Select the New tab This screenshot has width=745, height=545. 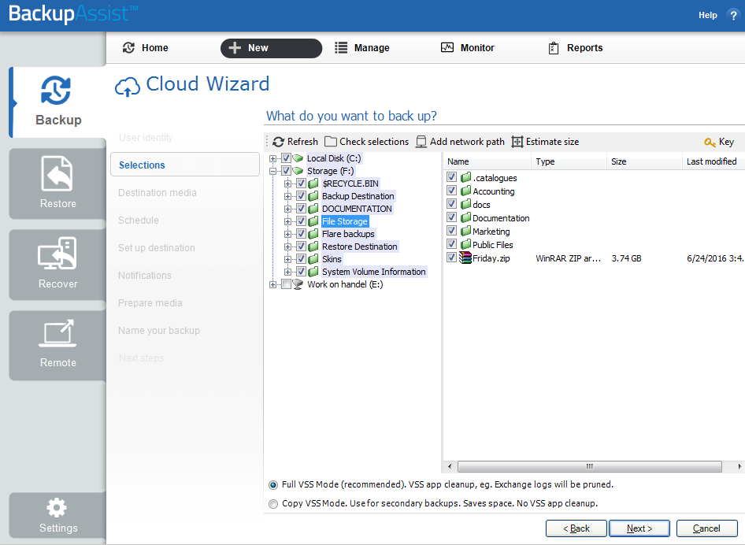click(271, 48)
